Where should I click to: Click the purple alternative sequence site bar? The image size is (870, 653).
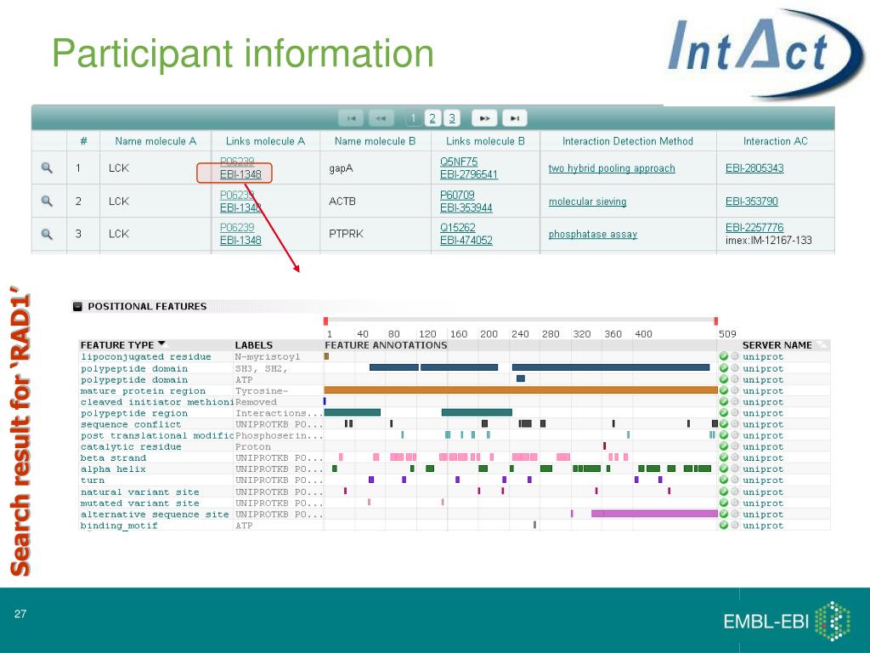pyautogui.click(x=654, y=514)
